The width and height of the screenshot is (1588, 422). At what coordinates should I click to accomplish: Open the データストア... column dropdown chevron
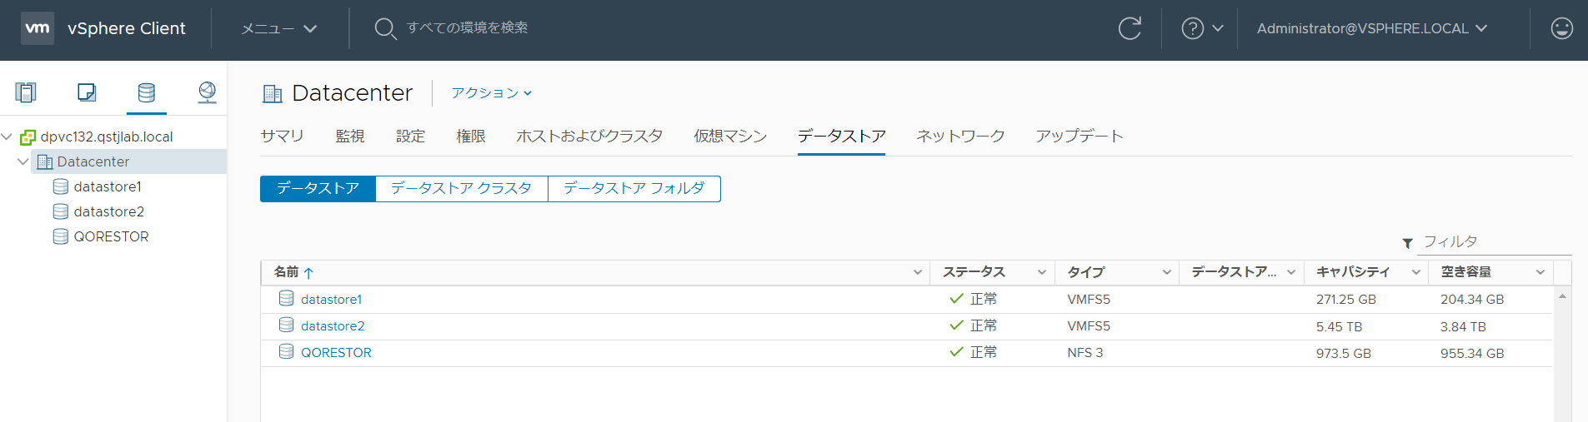click(x=1291, y=272)
